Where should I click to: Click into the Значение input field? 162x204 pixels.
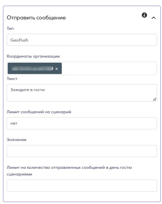82,151
